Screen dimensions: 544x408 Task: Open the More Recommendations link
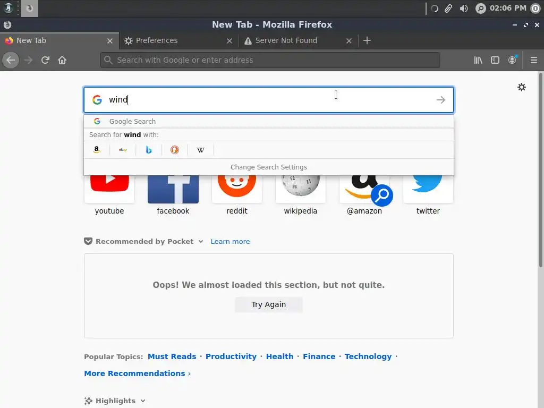(x=137, y=373)
